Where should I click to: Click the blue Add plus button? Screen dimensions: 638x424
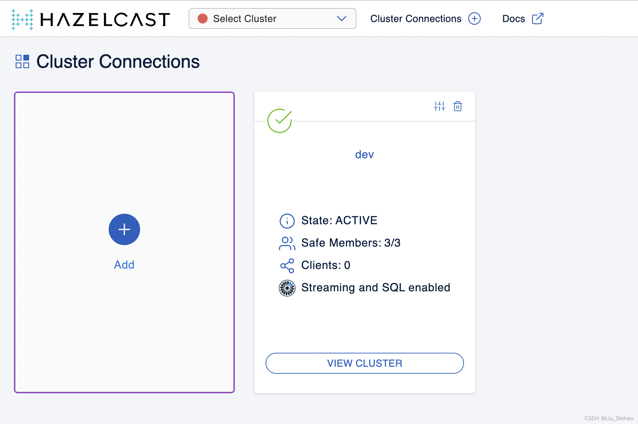[x=124, y=229]
